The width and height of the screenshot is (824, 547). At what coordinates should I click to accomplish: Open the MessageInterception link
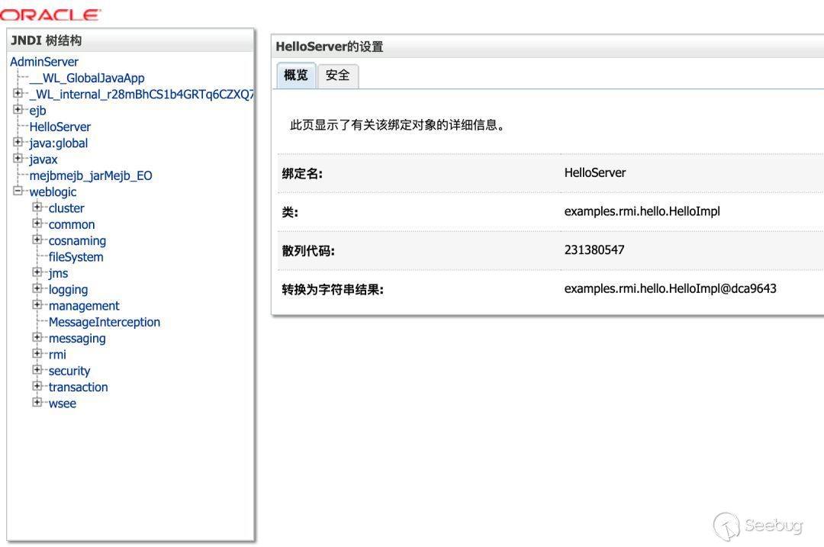click(x=105, y=323)
